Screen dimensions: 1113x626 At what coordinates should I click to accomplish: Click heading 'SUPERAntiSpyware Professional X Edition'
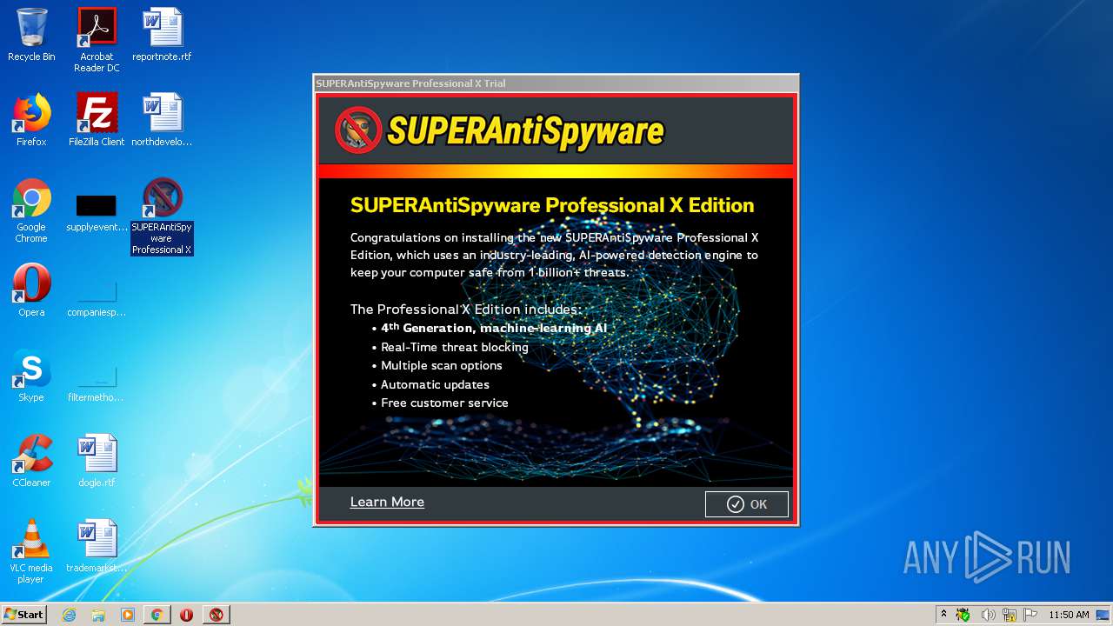point(552,205)
